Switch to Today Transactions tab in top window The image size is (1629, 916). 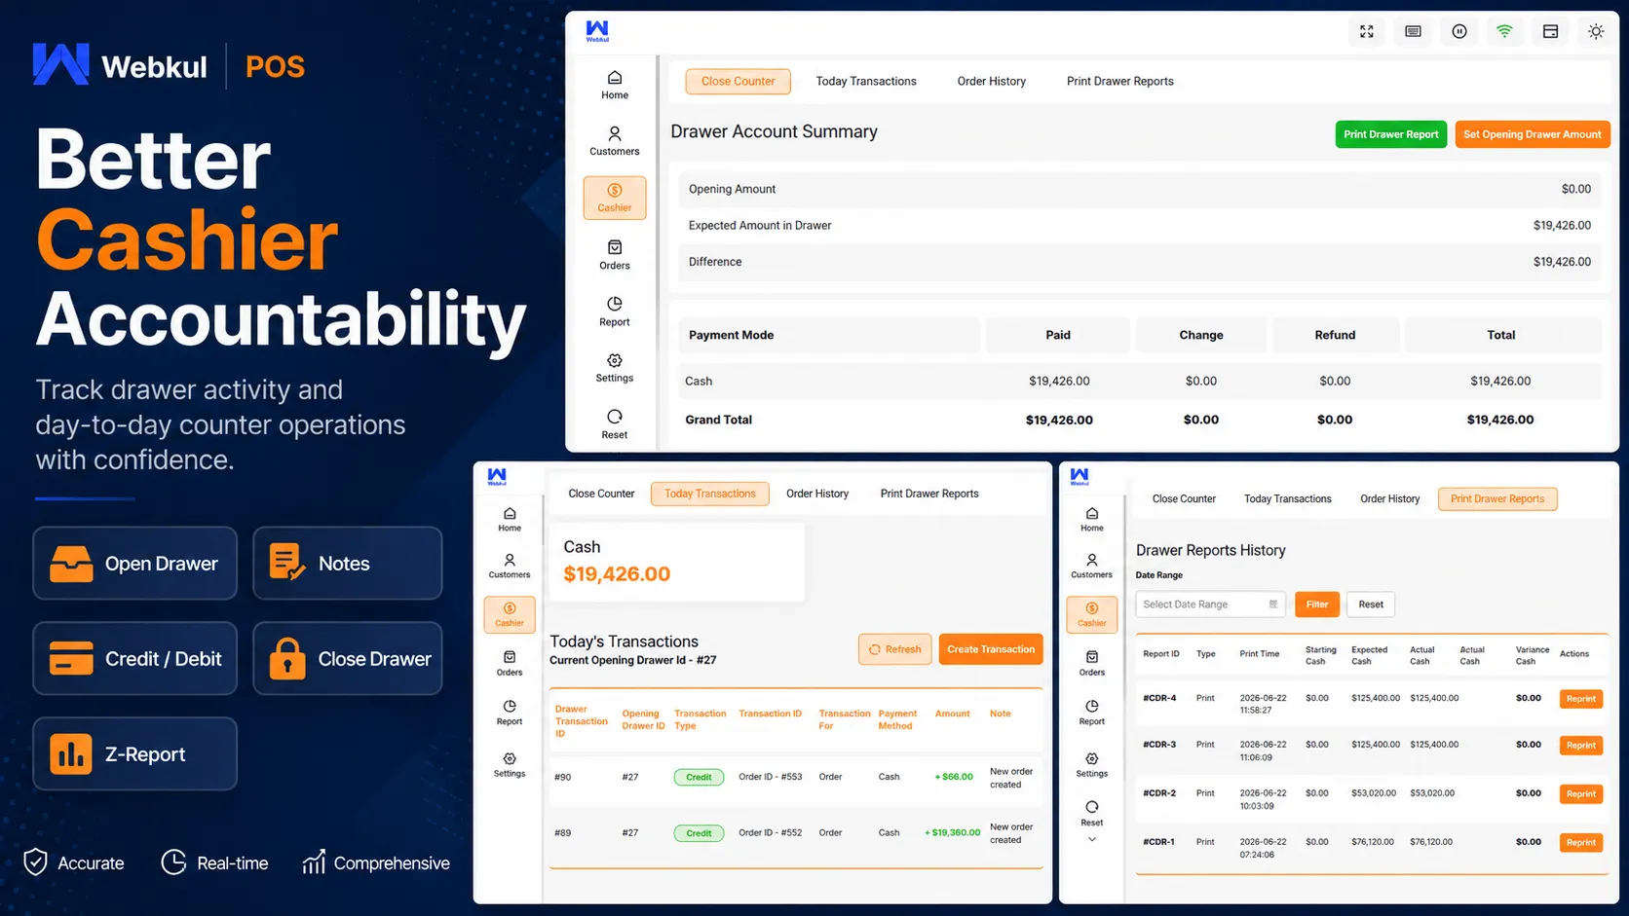(x=866, y=82)
